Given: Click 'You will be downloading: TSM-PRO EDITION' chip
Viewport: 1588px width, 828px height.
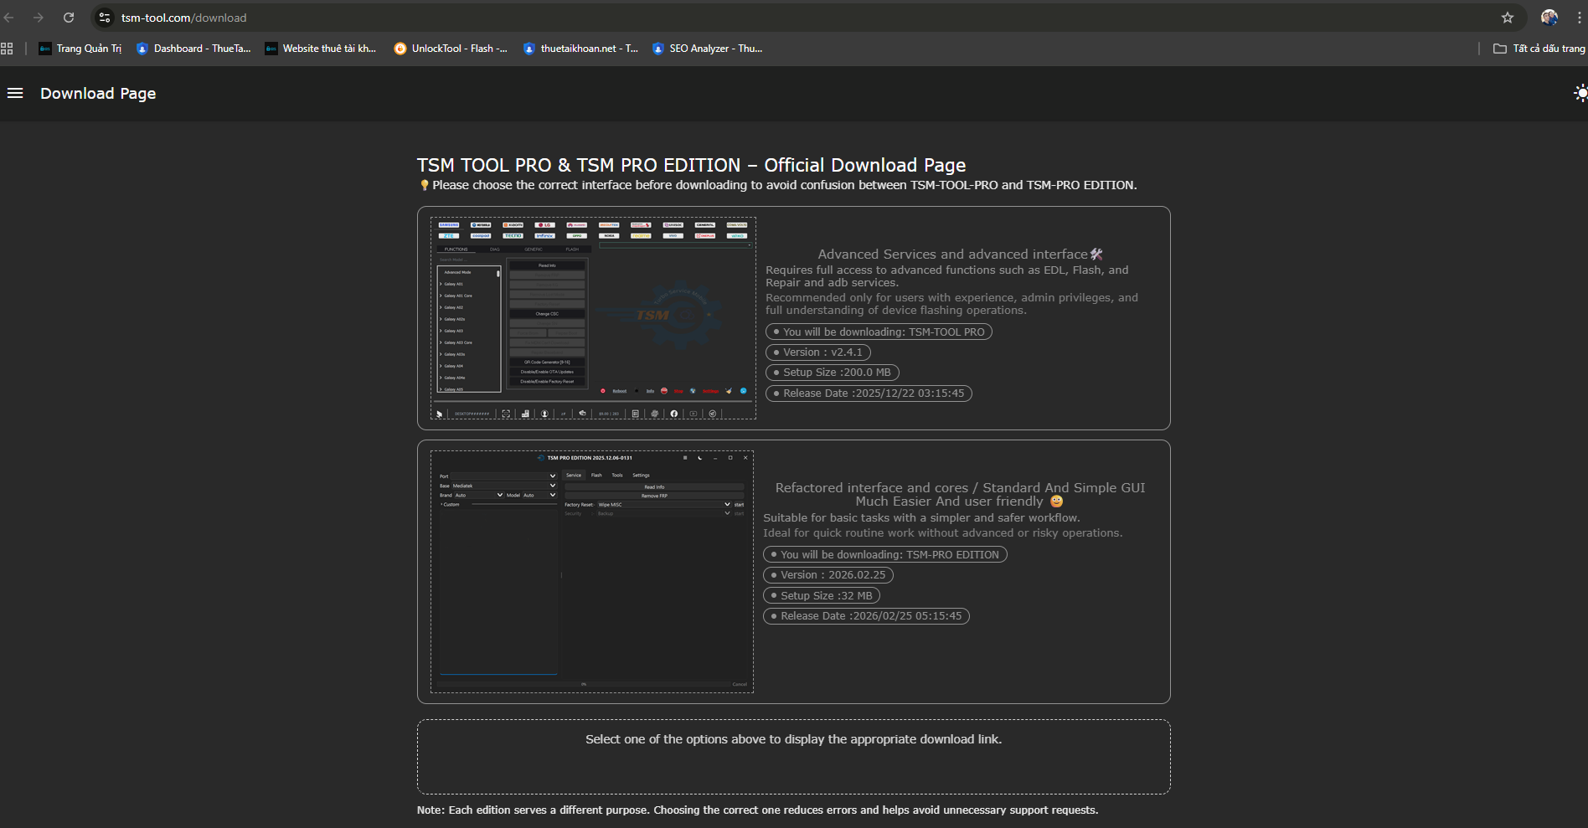Looking at the screenshot, I should pyautogui.click(x=884, y=554).
